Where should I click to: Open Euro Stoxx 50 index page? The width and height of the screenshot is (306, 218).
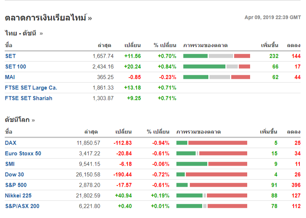coord(23,153)
